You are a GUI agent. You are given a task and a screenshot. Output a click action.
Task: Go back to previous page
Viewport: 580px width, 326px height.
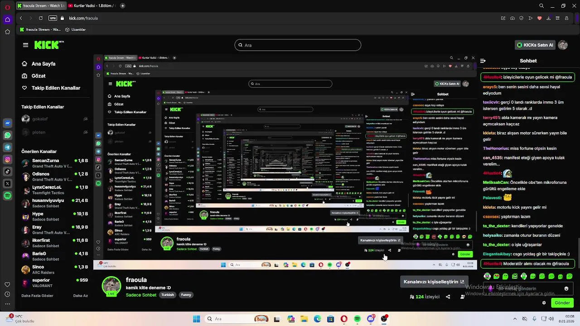click(21, 18)
